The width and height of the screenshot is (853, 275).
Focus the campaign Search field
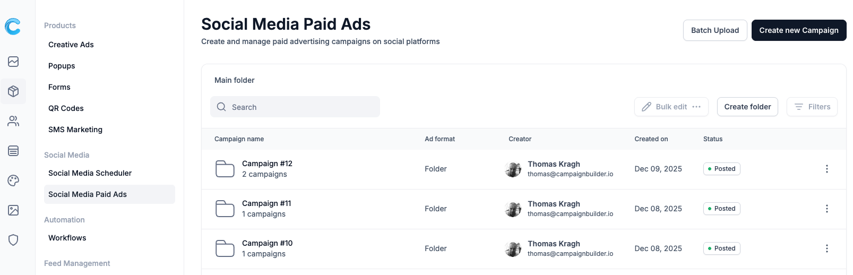pos(303,107)
